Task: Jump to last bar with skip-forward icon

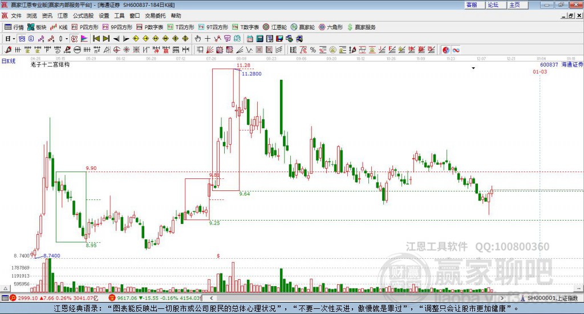Action: [106, 39]
